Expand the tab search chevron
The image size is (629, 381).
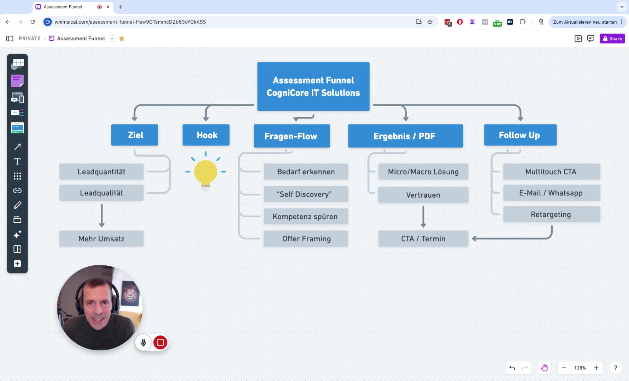point(622,7)
